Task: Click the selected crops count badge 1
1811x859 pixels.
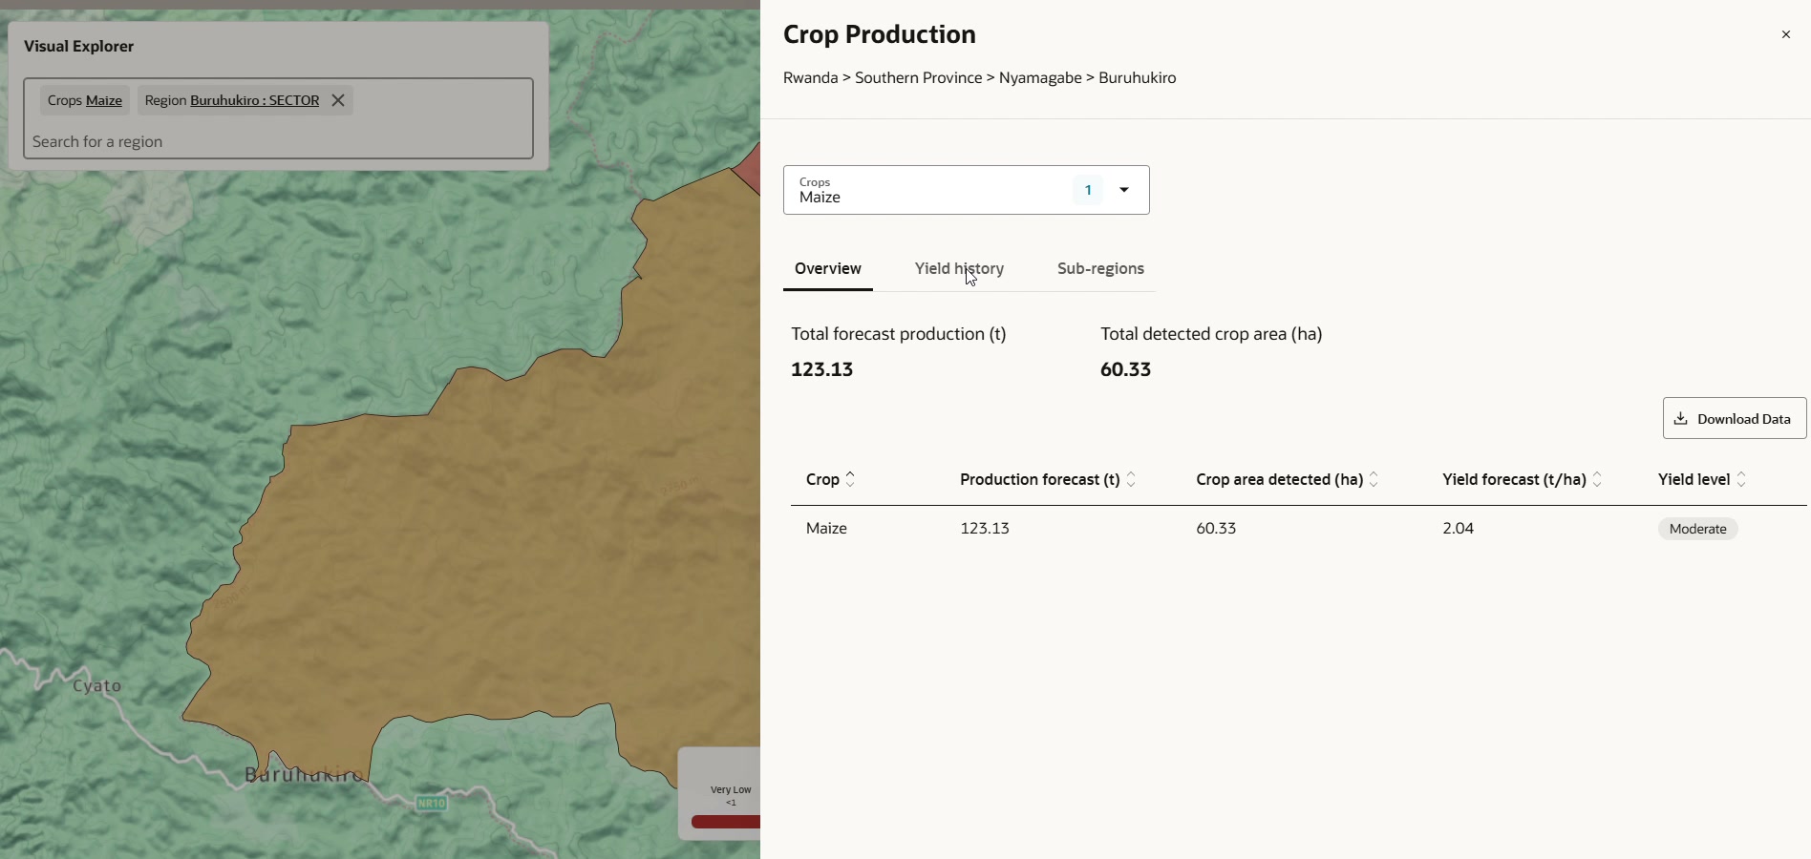Action: coord(1088,190)
